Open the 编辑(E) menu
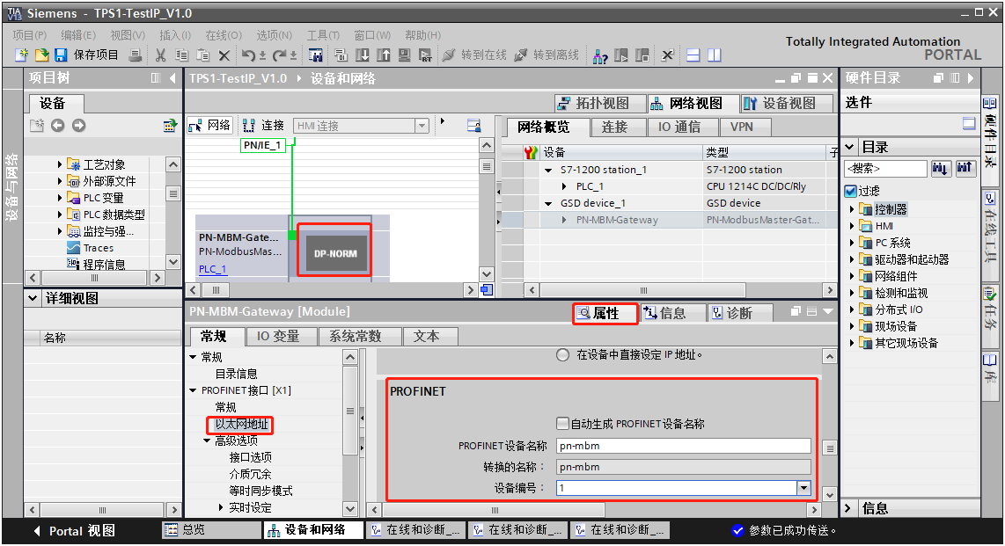 (78, 35)
